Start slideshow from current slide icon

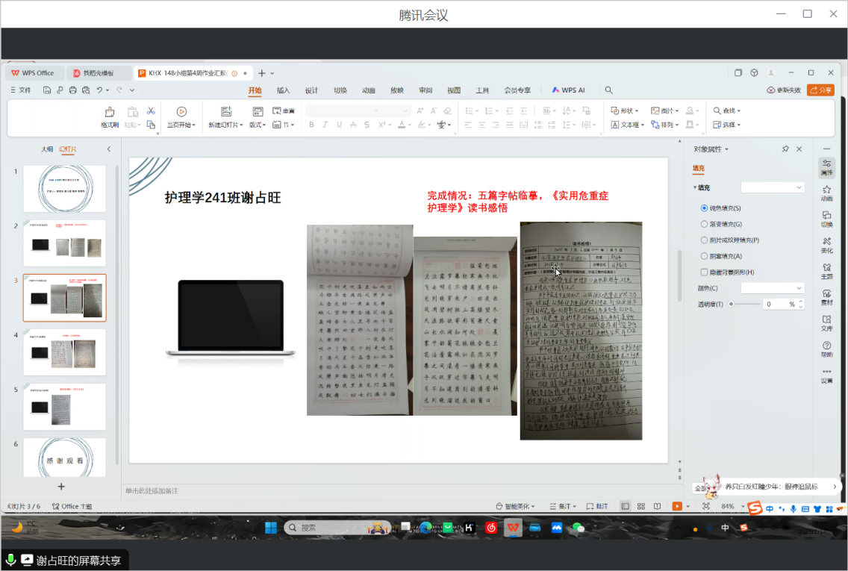coord(181,111)
